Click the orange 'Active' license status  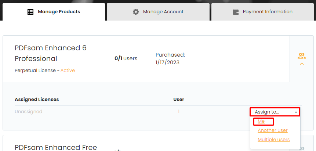pyautogui.click(x=68, y=71)
